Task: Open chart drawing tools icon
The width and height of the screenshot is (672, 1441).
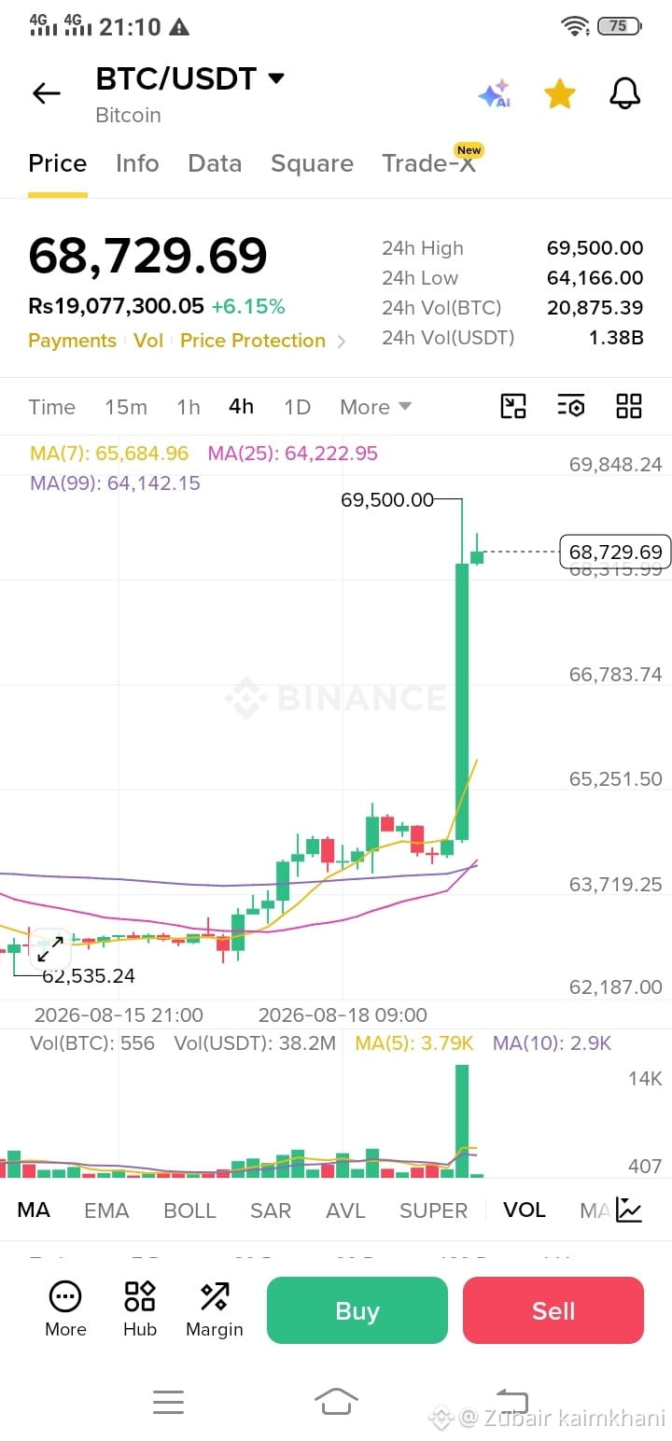Action: [513, 406]
